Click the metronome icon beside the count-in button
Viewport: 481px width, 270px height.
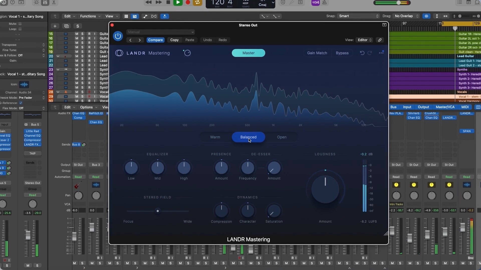coord(324,2)
